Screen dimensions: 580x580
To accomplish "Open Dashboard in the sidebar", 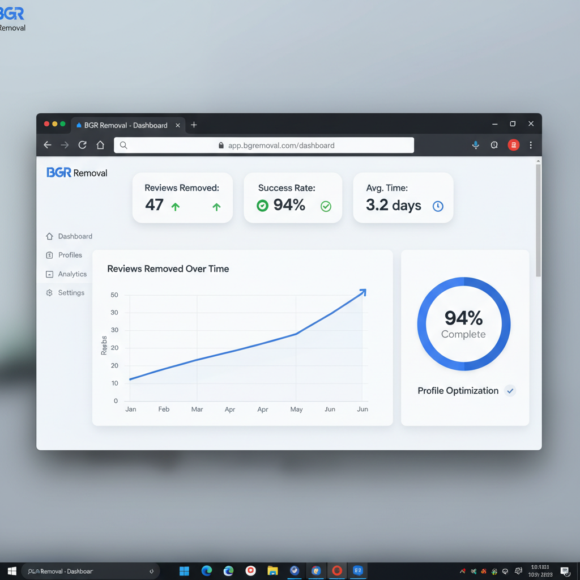I will [69, 236].
